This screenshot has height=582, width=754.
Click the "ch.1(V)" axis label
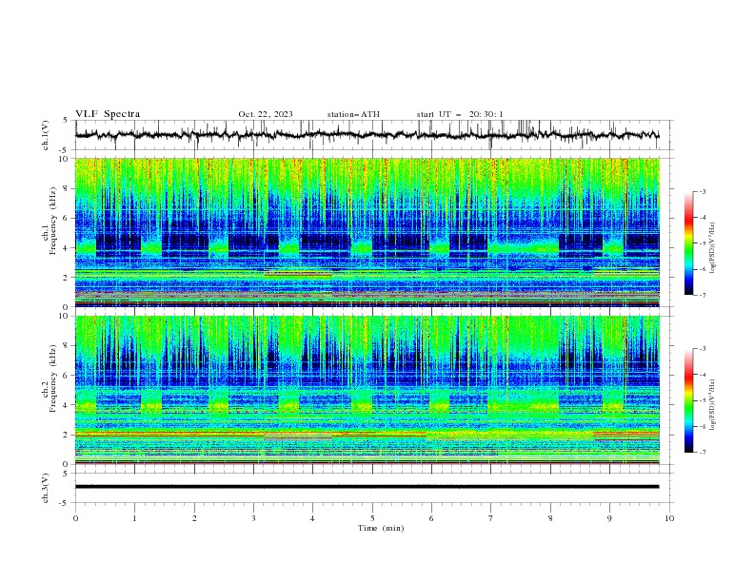tap(46, 135)
